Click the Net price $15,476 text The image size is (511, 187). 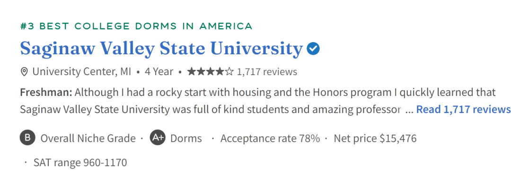click(375, 138)
